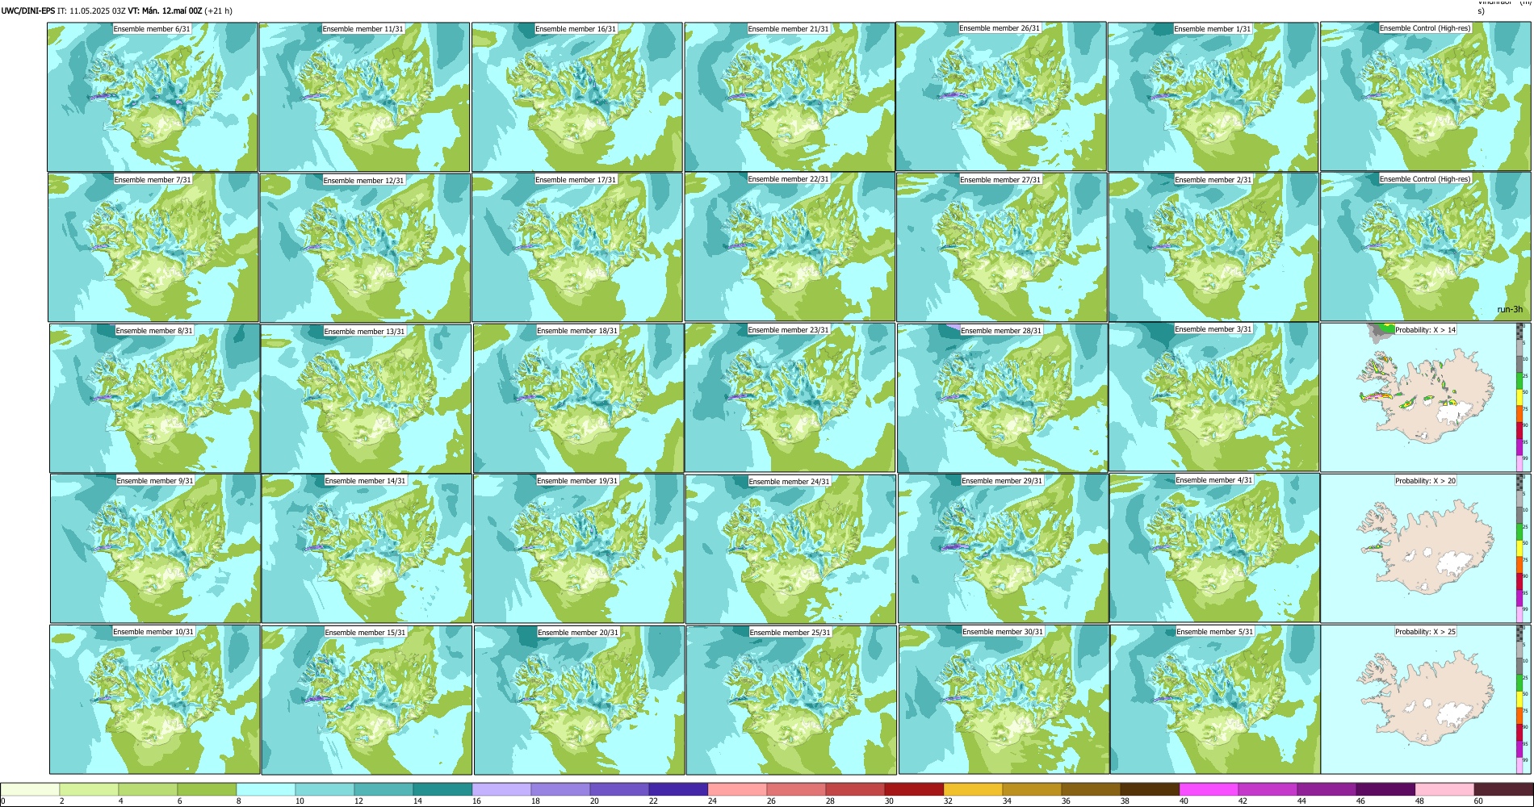The image size is (1534, 807).
Task: Open the Ensemble member 18/31 map
Action: coord(578,399)
